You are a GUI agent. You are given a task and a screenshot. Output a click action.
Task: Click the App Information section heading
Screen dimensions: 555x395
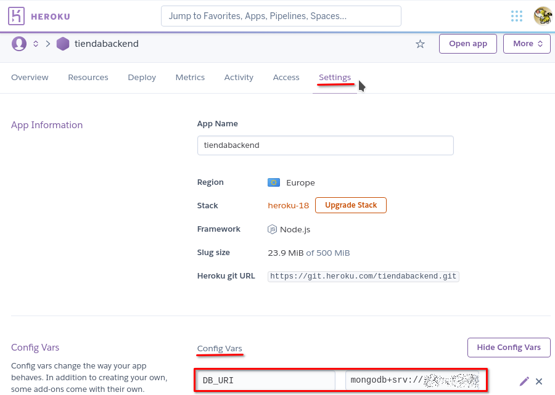tap(47, 125)
